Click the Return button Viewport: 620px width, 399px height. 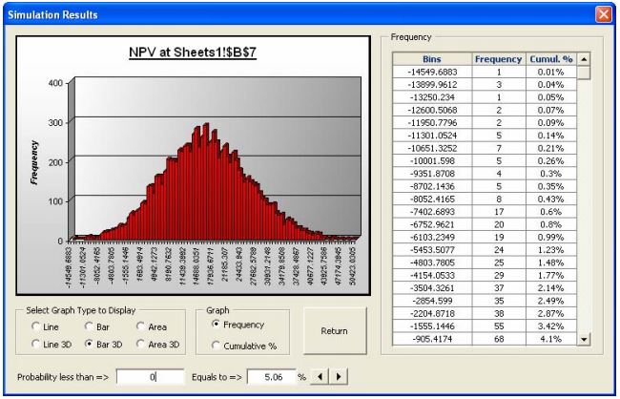[335, 331]
